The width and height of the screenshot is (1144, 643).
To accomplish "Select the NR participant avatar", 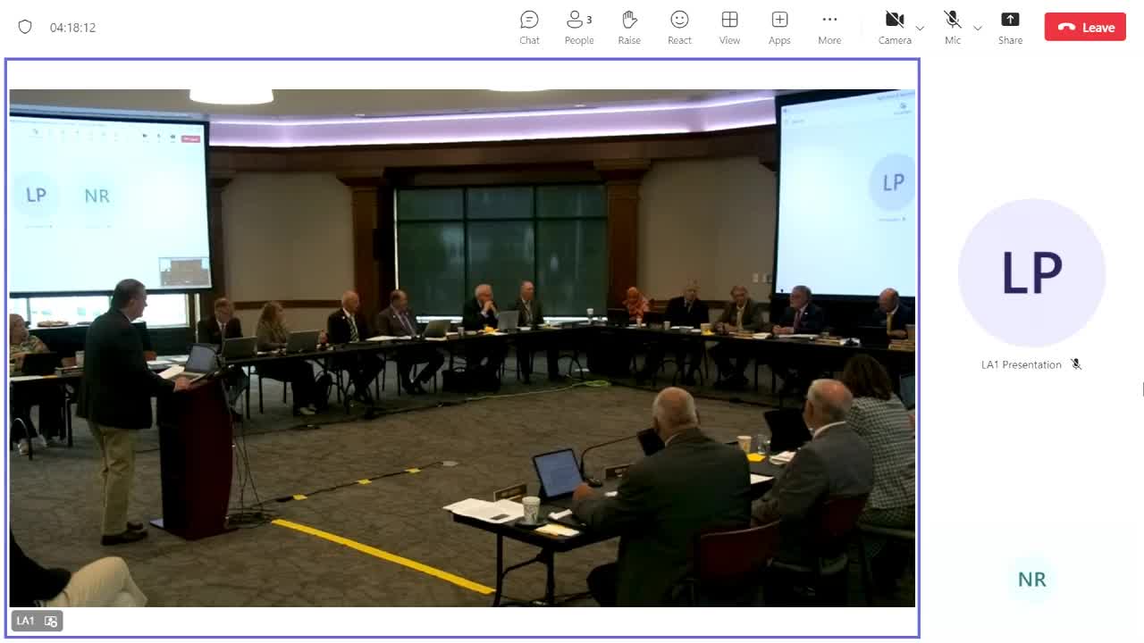I will click(x=1031, y=579).
